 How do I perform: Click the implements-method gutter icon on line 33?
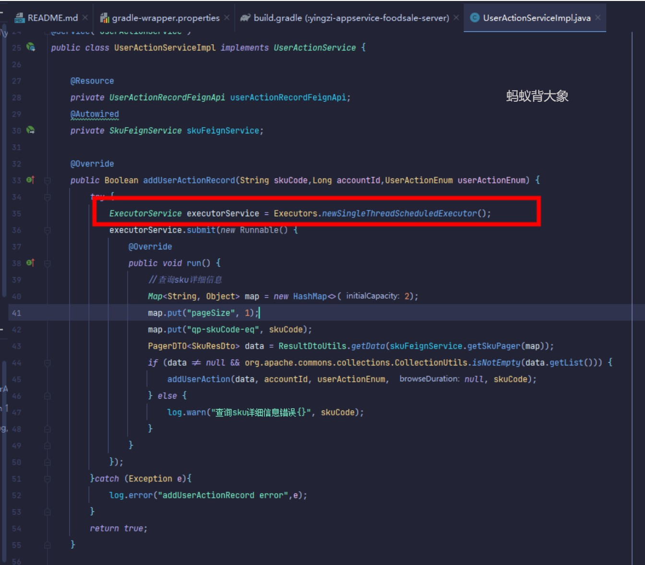coord(30,180)
